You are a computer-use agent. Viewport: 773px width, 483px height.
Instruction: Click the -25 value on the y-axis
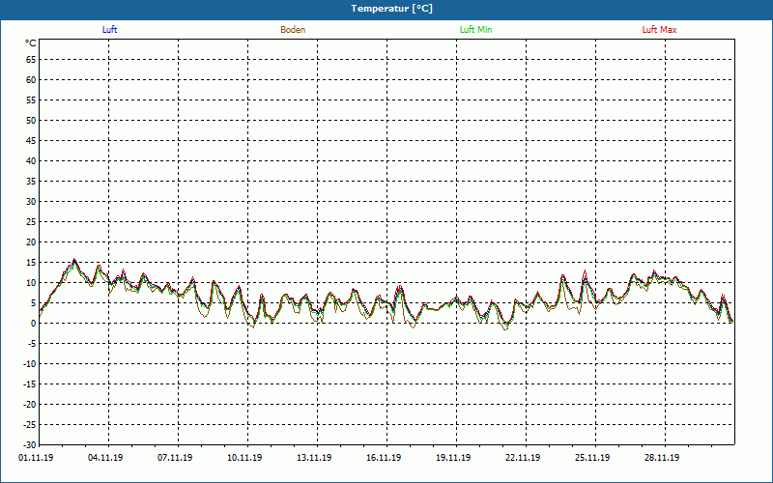tap(29, 424)
